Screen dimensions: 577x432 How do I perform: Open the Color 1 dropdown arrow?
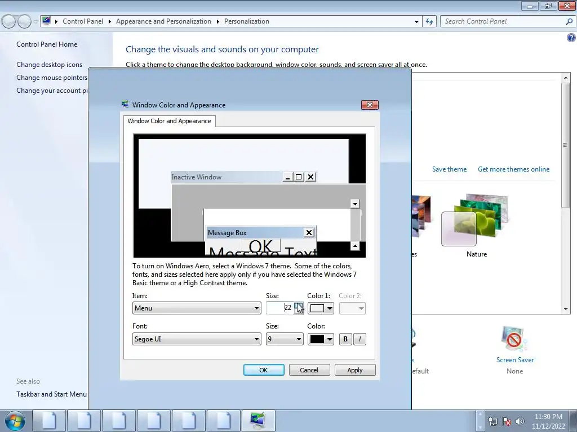coord(330,308)
